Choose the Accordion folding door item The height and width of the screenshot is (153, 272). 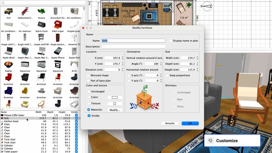pyautogui.click(x=58, y=12)
